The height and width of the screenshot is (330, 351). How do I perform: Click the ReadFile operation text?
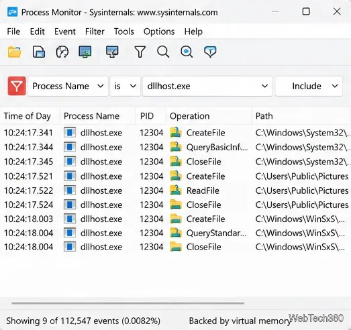tap(203, 190)
